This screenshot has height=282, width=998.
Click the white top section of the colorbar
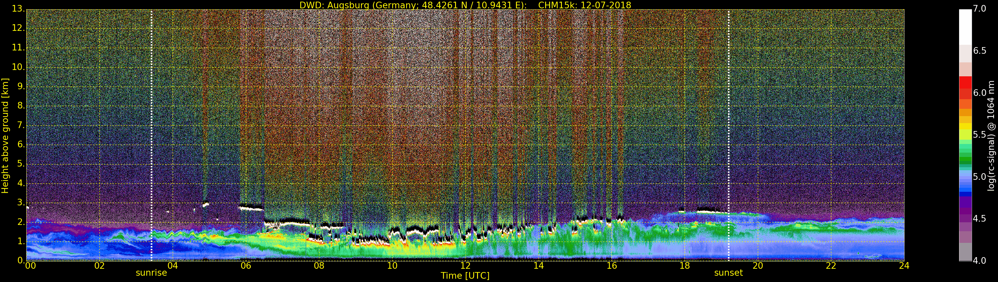tap(965, 27)
